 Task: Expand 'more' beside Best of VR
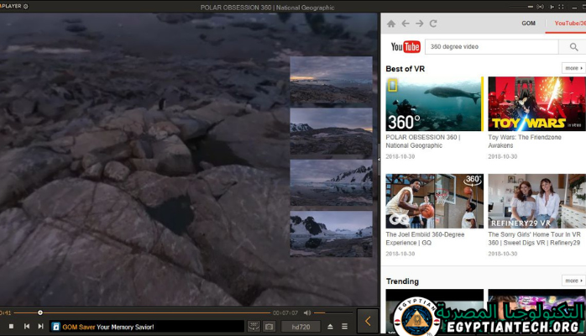(x=573, y=68)
